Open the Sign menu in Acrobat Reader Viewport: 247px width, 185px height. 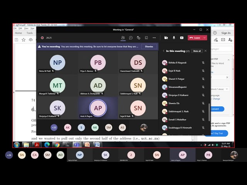point(32,28)
